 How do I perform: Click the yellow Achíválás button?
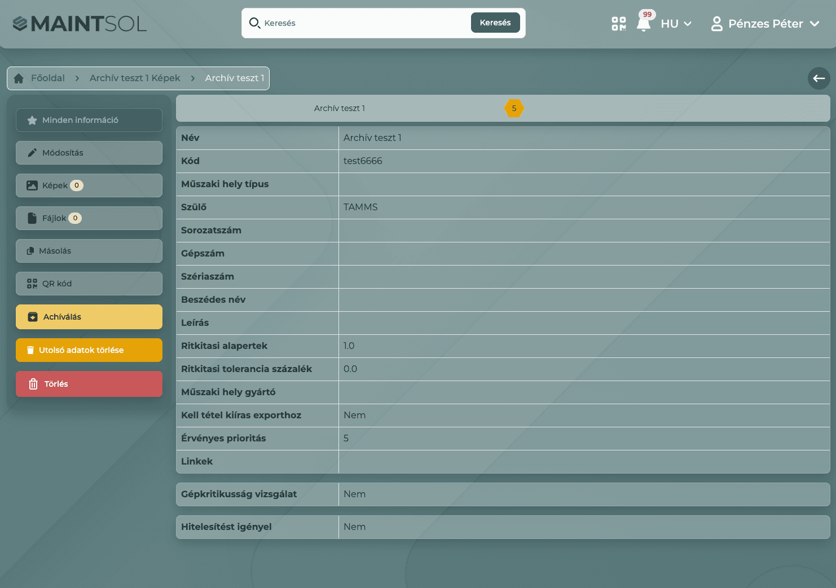[x=89, y=317]
